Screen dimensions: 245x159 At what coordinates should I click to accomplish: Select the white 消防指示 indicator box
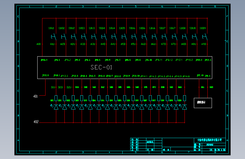click(x=203, y=103)
